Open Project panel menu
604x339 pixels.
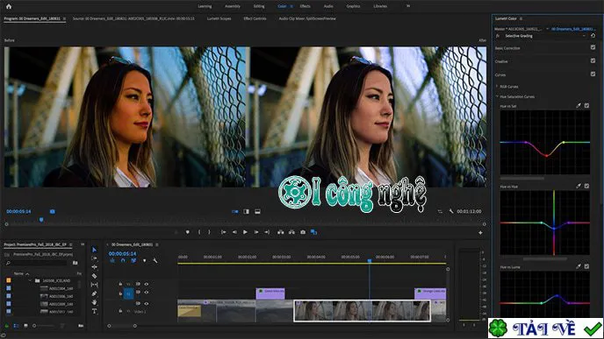point(70,244)
